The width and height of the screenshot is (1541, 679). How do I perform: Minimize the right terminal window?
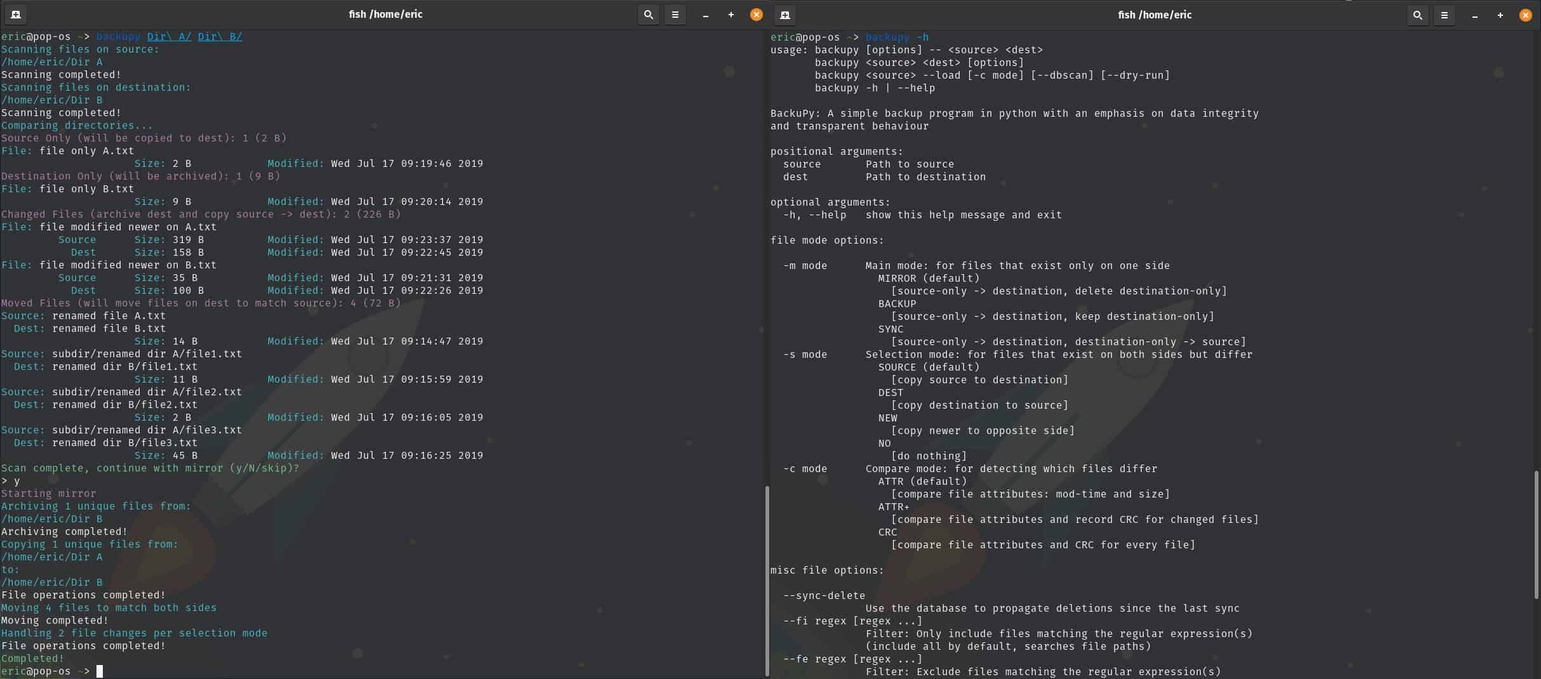point(1474,15)
